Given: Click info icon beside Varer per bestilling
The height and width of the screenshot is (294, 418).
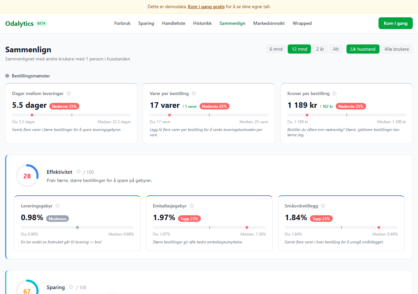Looking at the screenshot, I should pyautogui.click(x=194, y=93).
